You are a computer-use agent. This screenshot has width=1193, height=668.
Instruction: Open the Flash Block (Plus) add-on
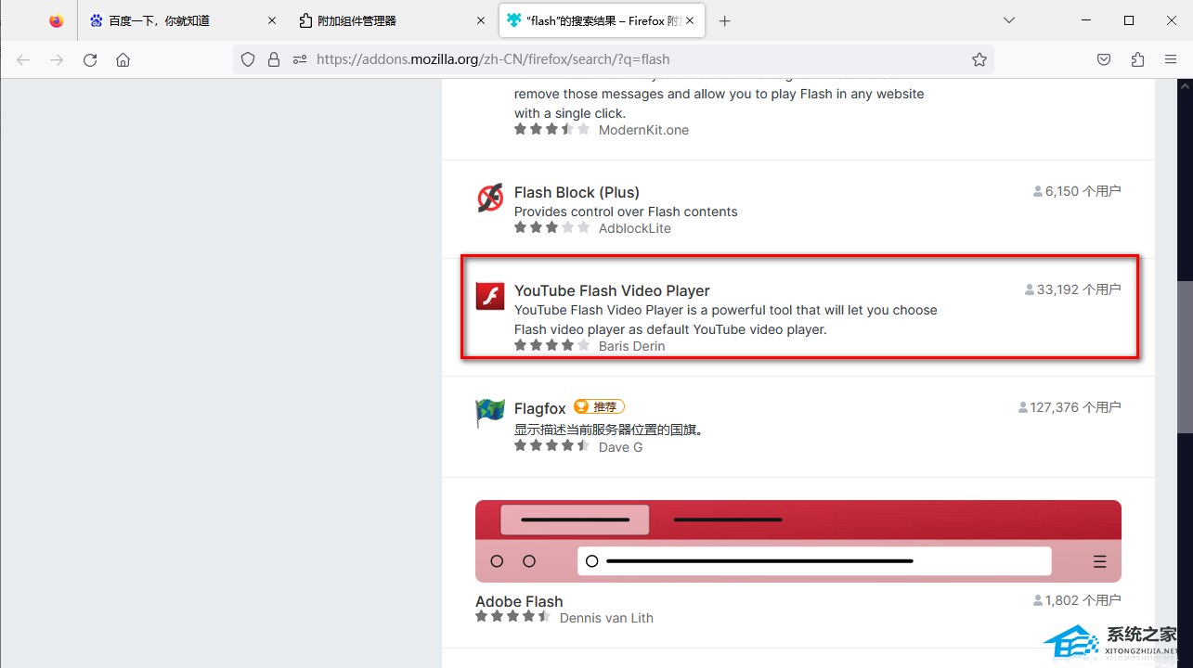577,192
